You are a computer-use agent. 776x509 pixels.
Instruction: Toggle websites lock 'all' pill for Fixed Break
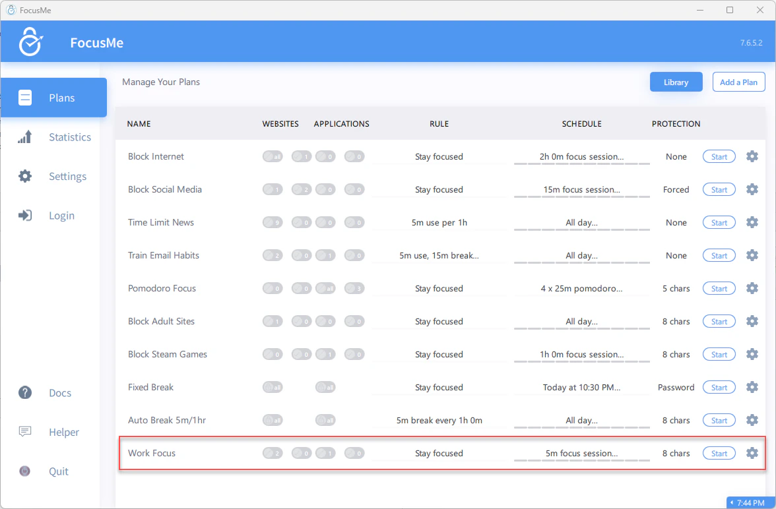point(273,387)
